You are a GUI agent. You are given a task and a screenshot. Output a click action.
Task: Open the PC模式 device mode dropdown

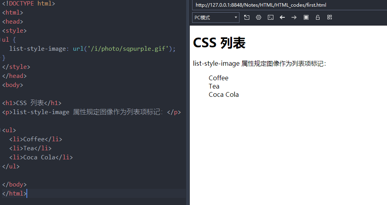click(216, 17)
